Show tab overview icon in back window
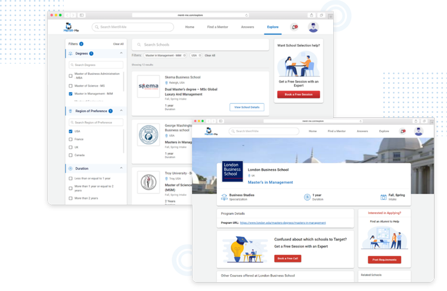 [x=321, y=15]
